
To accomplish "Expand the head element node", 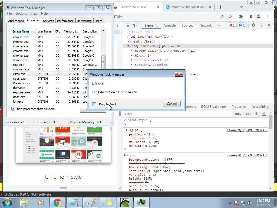I will (128, 41).
